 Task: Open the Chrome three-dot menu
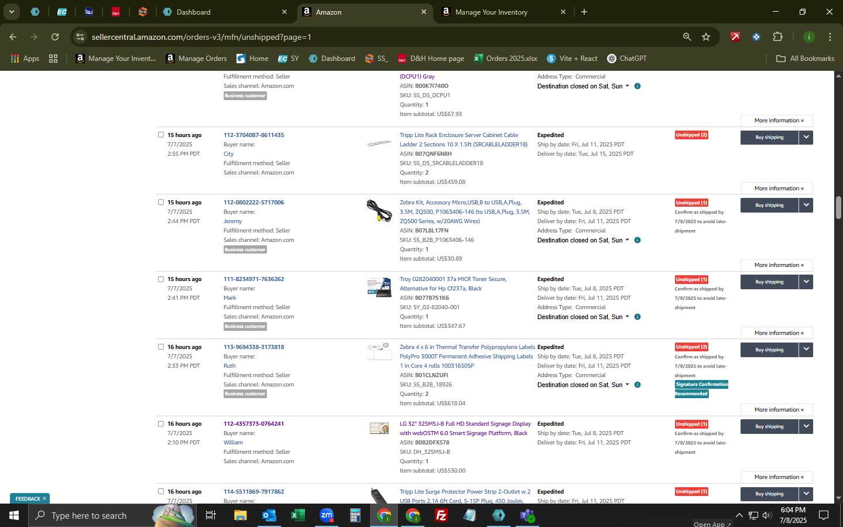click(830, 37)
